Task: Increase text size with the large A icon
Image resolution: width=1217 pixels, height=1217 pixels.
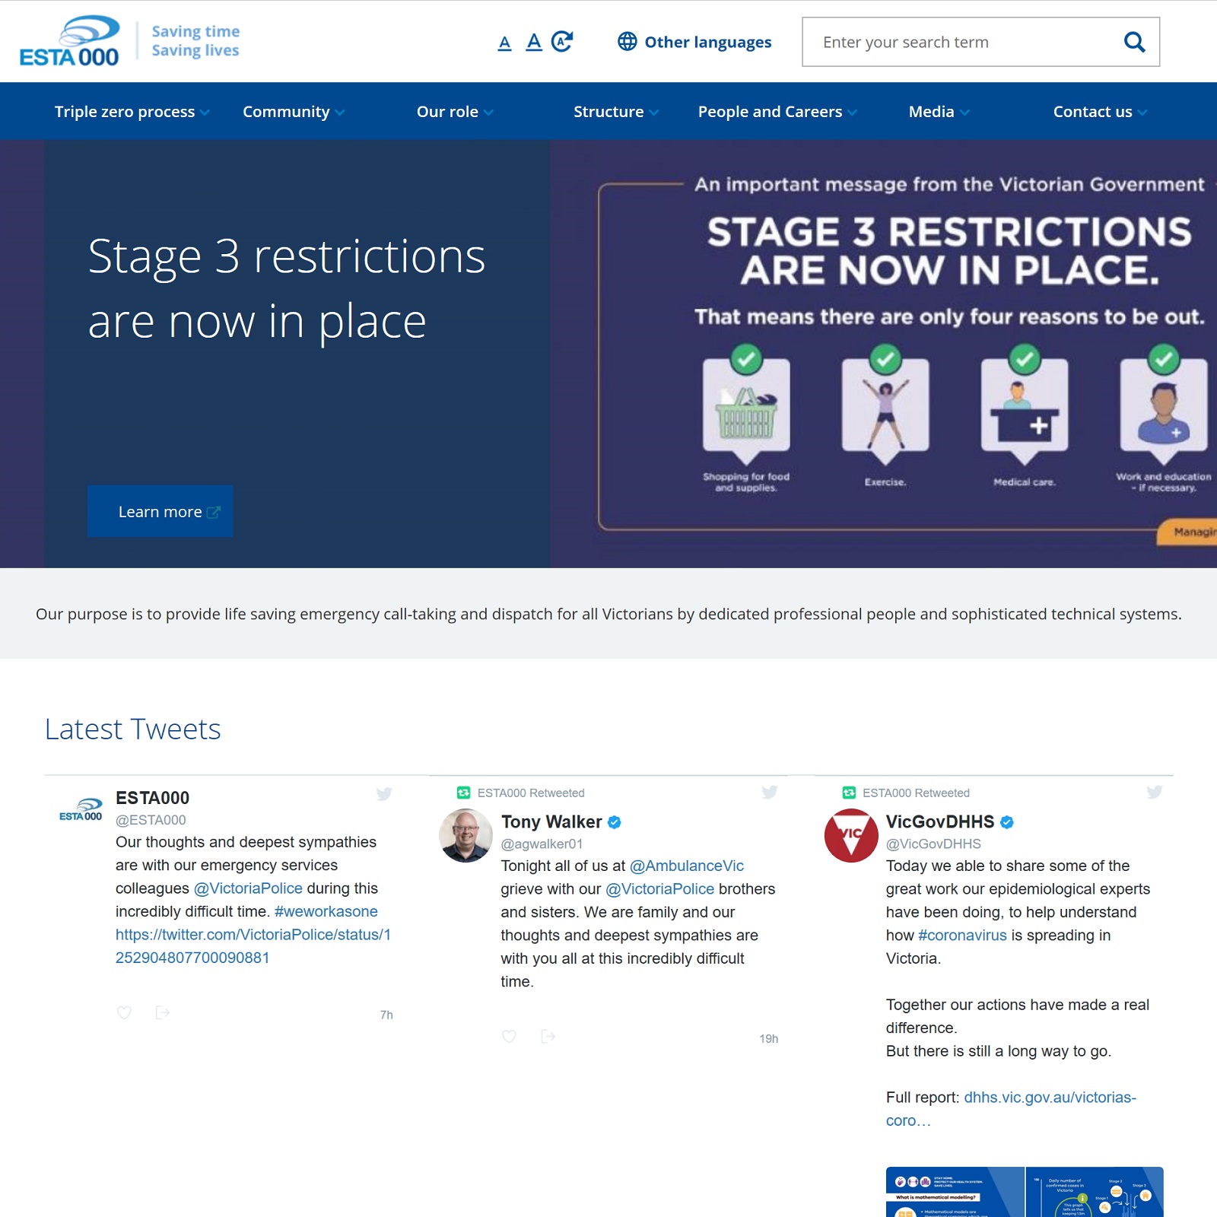Action: tap(534, 42)
